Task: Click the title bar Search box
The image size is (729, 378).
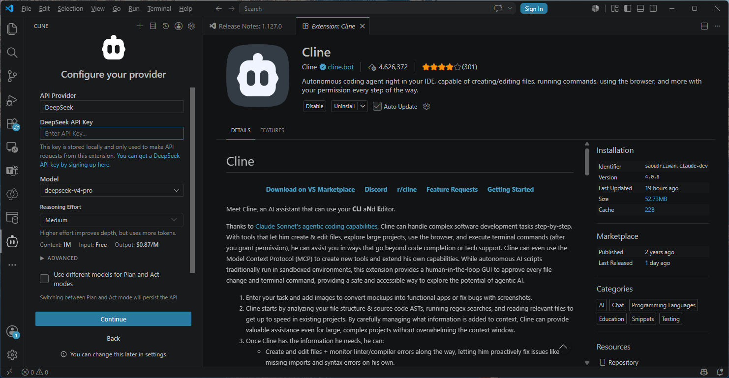Action: click(x=364, y=8)
